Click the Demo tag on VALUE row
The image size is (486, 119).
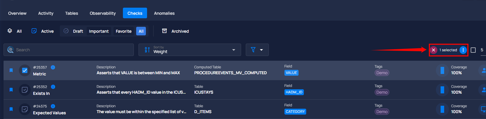pos(382,73)
